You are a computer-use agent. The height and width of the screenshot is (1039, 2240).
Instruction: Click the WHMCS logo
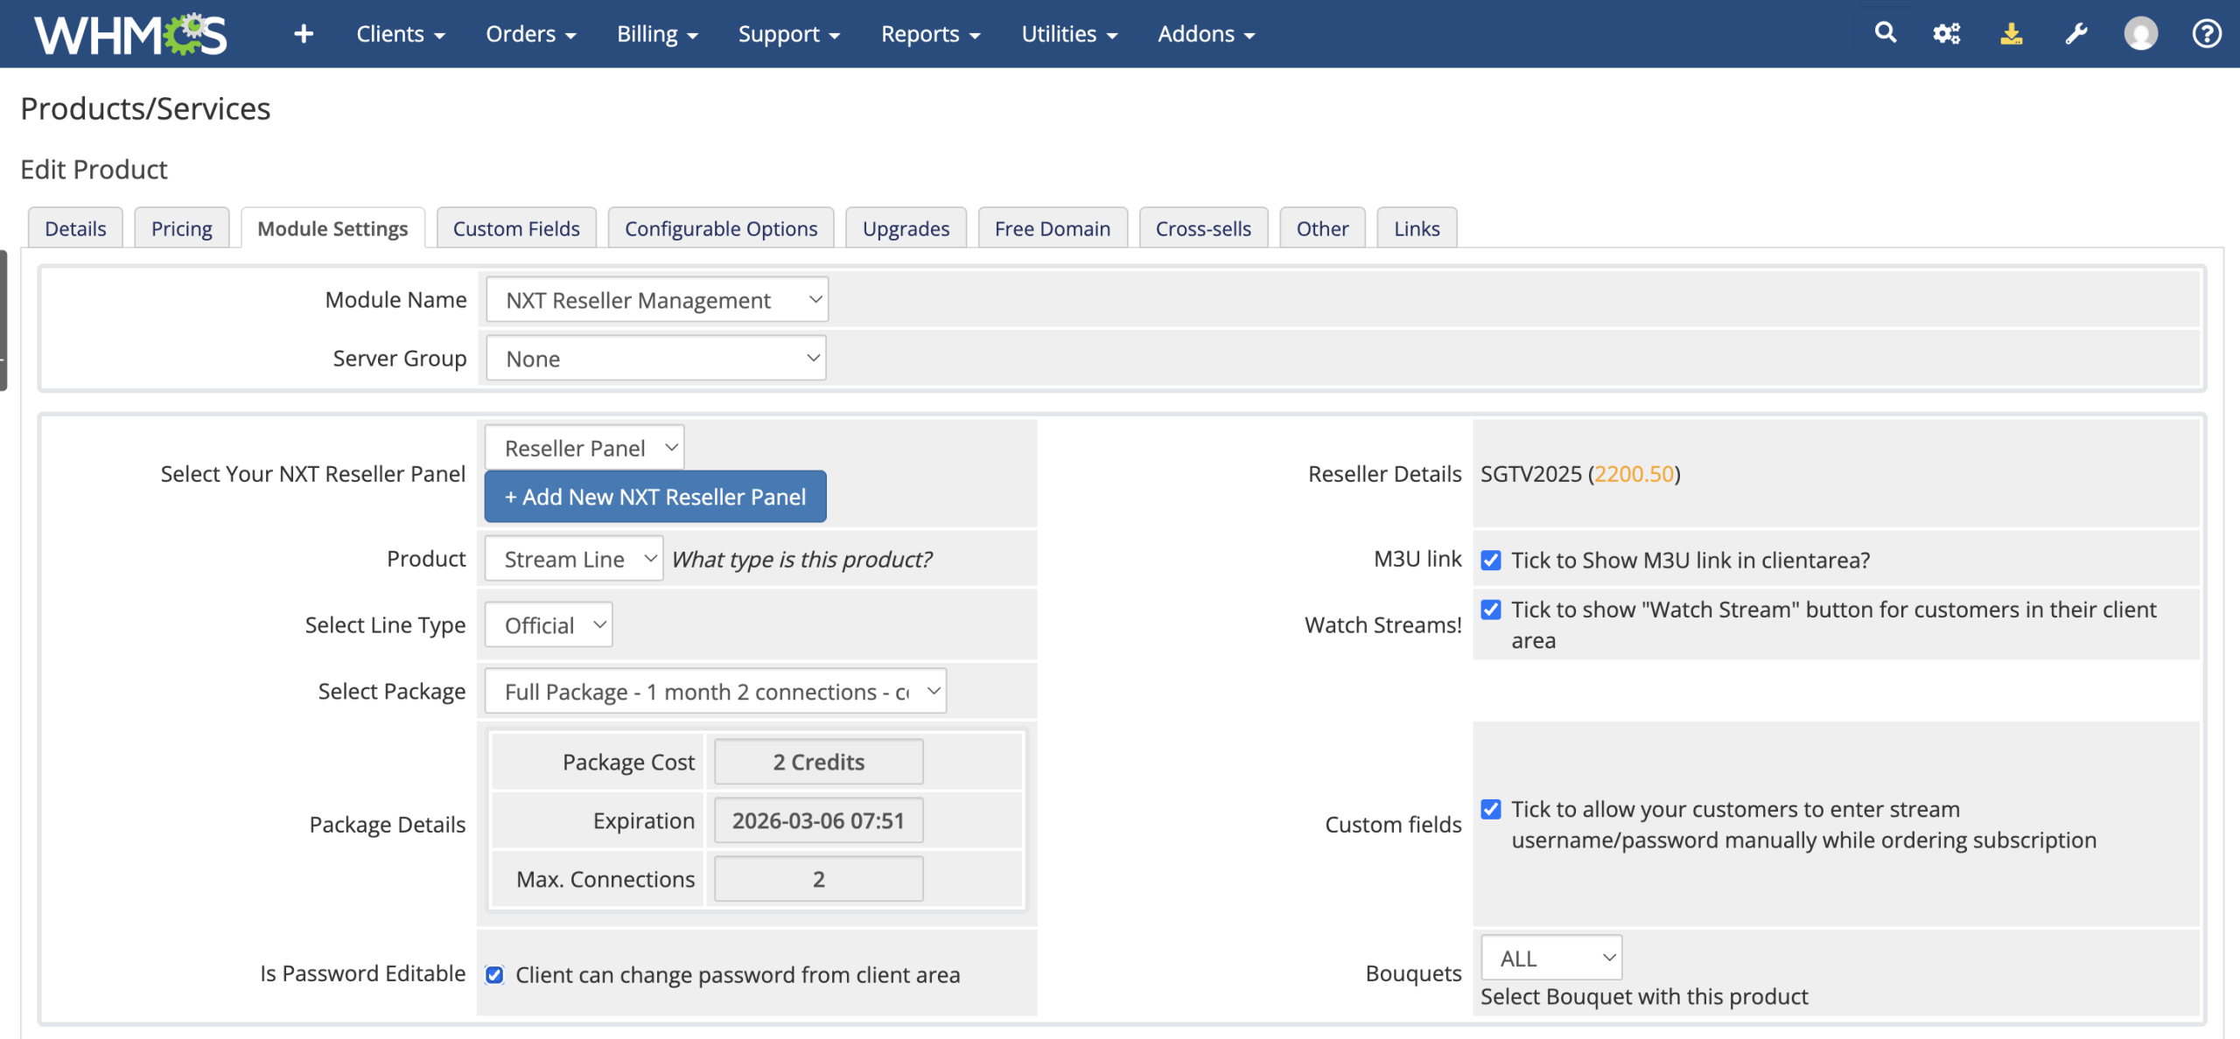pos(130,34)
